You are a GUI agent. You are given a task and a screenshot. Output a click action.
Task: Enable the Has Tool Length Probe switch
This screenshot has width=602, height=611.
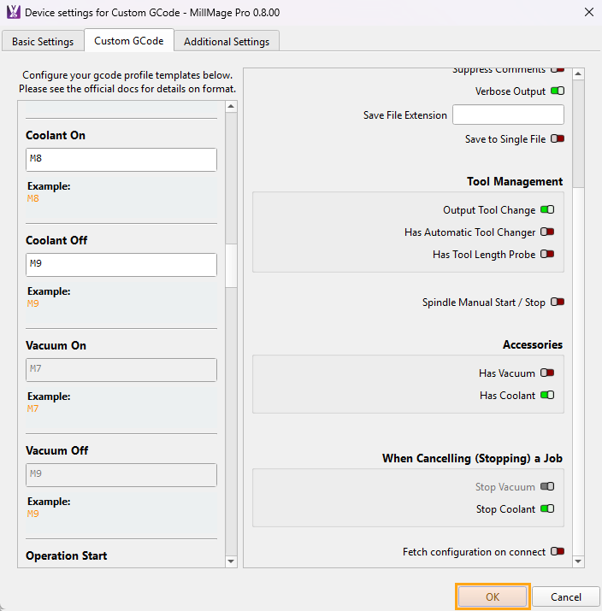point(547,255)
